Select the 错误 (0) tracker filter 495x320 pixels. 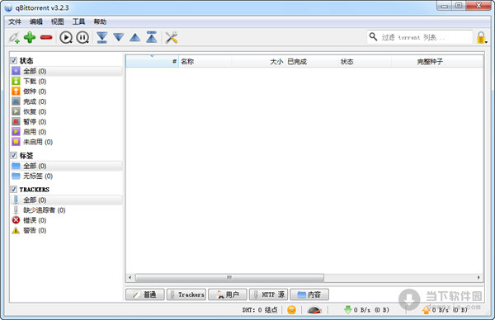[66, 220]
